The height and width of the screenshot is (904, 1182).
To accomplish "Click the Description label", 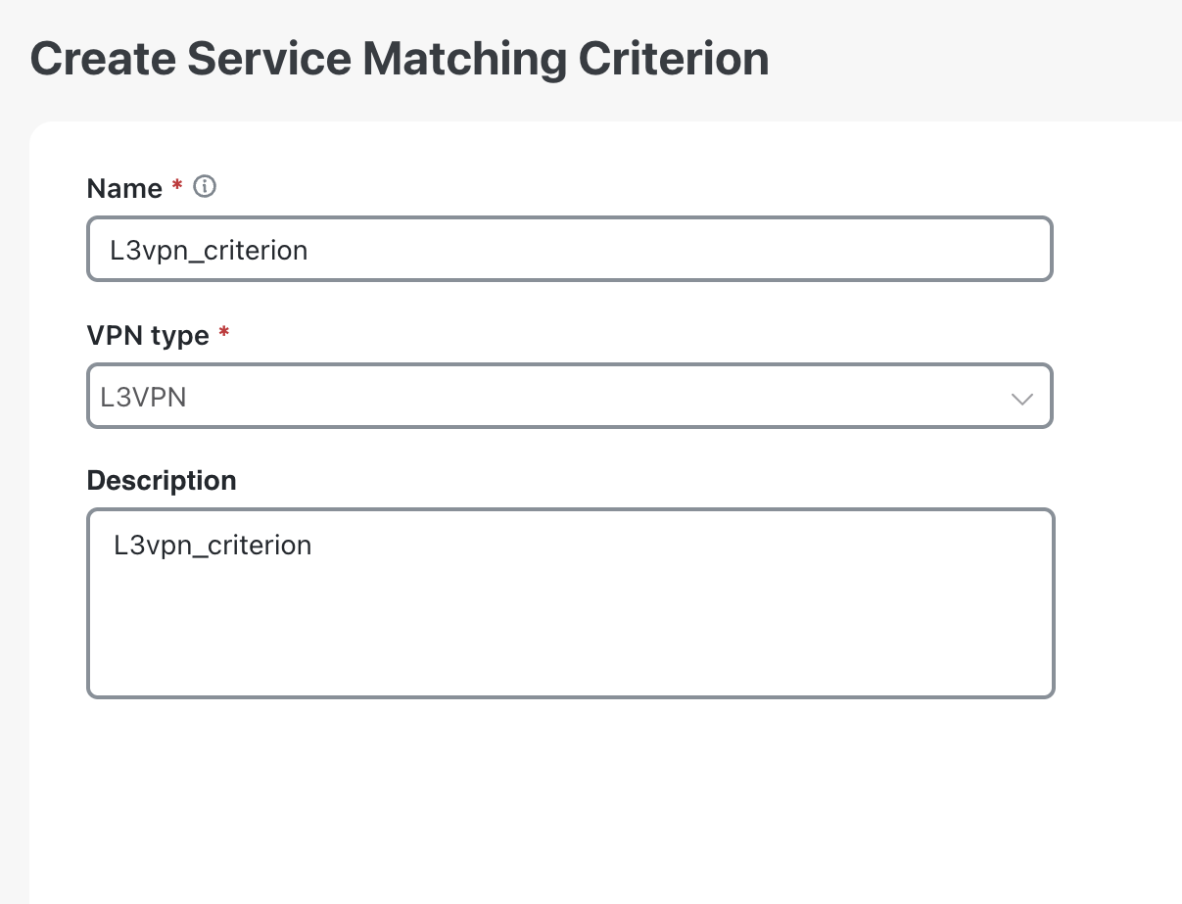I will [x=162, y=480].
